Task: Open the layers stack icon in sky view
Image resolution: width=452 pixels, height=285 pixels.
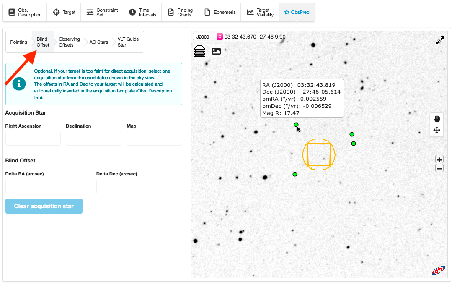Action: coord(200,51)
